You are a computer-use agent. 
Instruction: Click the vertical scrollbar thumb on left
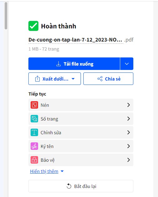pos(6,16)
